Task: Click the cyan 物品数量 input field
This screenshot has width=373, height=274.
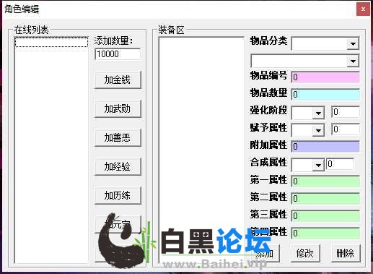Action: coord(325,94)
